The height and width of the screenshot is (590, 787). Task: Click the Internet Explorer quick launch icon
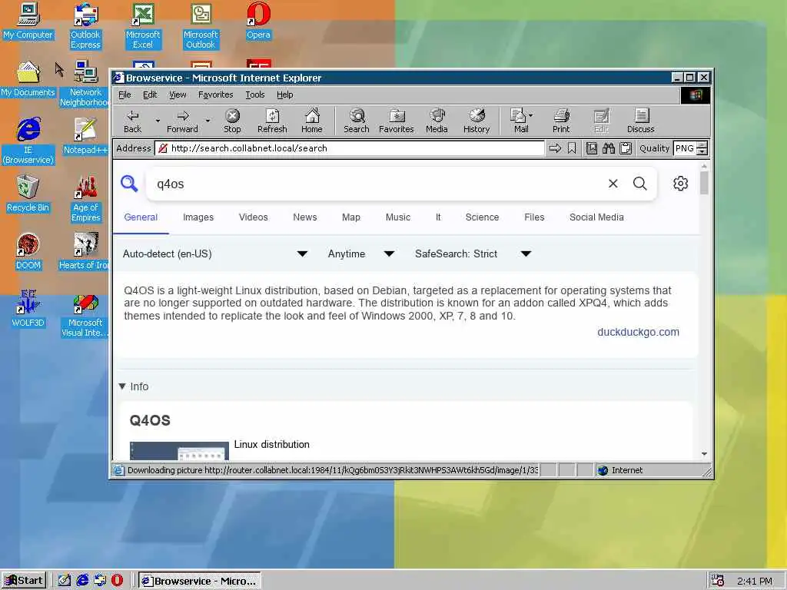point(83,581)
